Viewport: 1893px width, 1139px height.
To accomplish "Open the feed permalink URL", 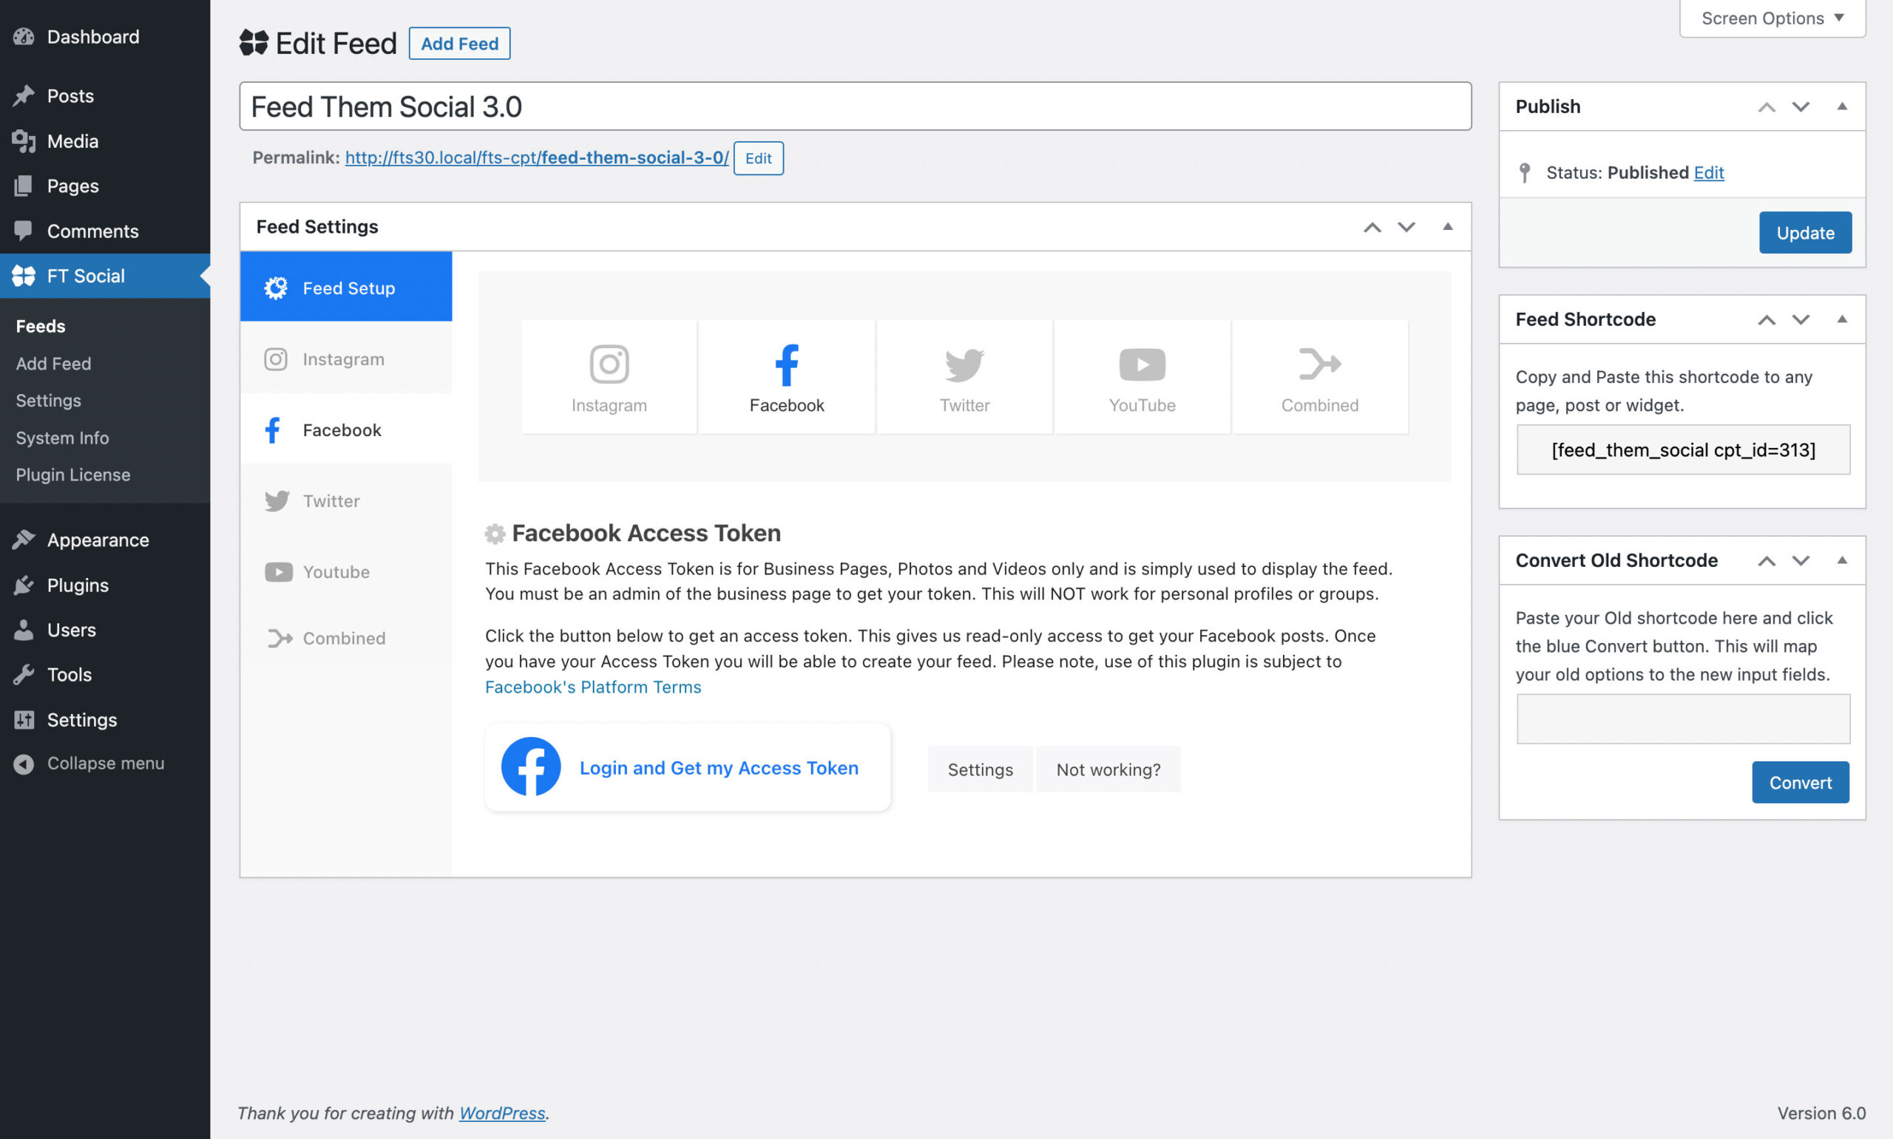I will 536,157.
